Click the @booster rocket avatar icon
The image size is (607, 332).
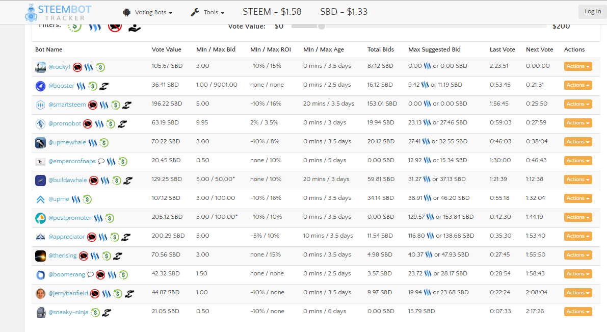coord(40,86)
